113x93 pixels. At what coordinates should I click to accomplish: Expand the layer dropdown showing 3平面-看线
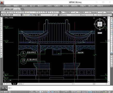(37, 15)
